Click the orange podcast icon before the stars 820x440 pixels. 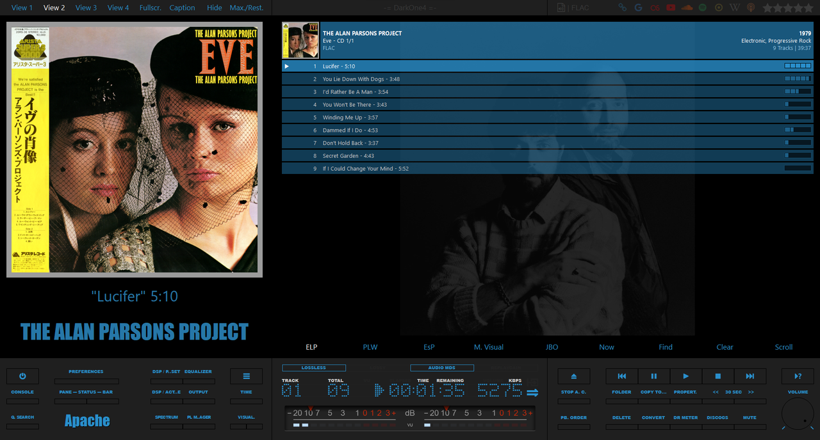point(751,8)
